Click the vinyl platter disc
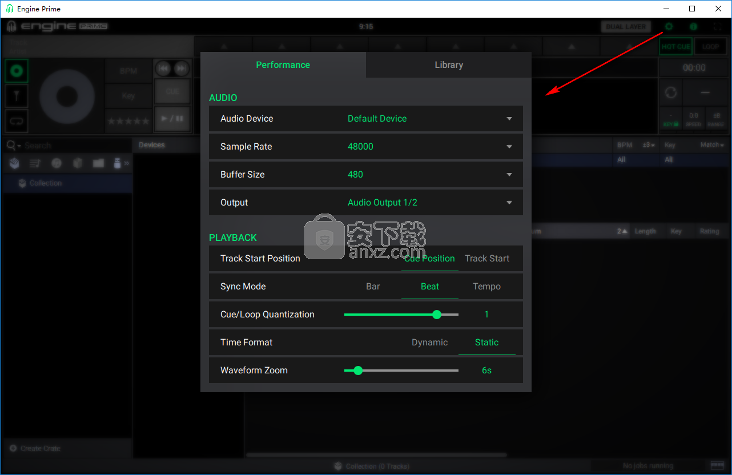The image size is (732, 475). (x=67, y=95)
